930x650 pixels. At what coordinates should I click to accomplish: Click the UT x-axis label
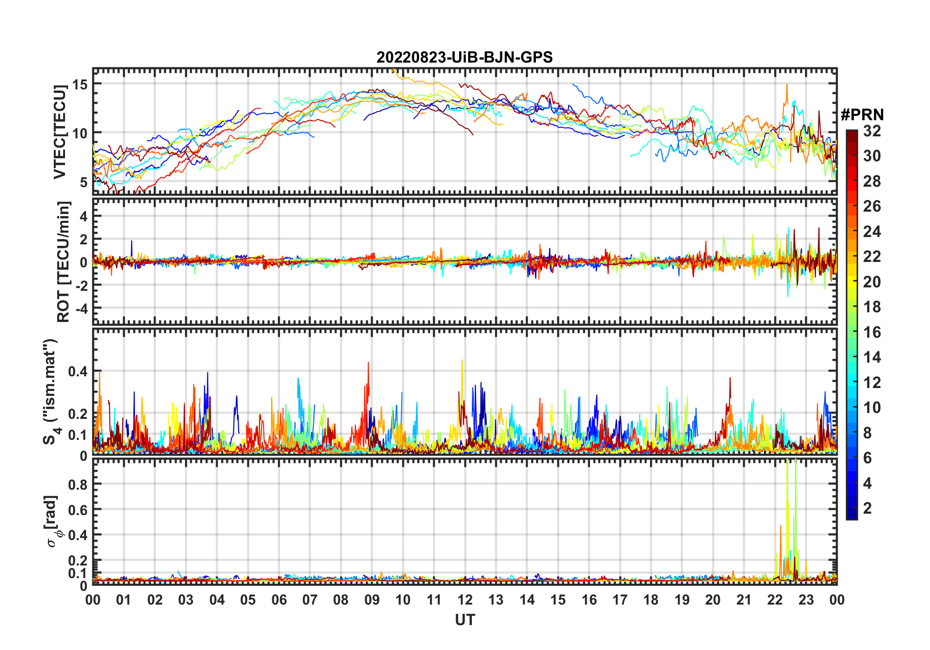coord(465,620)
